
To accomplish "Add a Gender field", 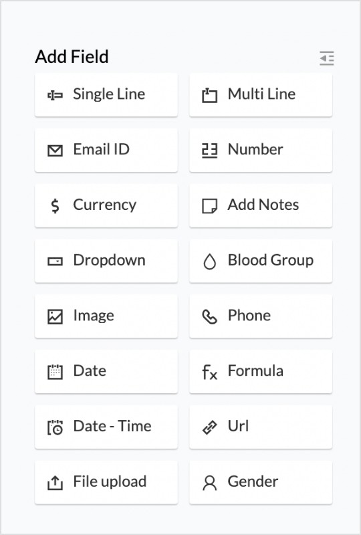I will pyautogui.click(x=261, y=482).
